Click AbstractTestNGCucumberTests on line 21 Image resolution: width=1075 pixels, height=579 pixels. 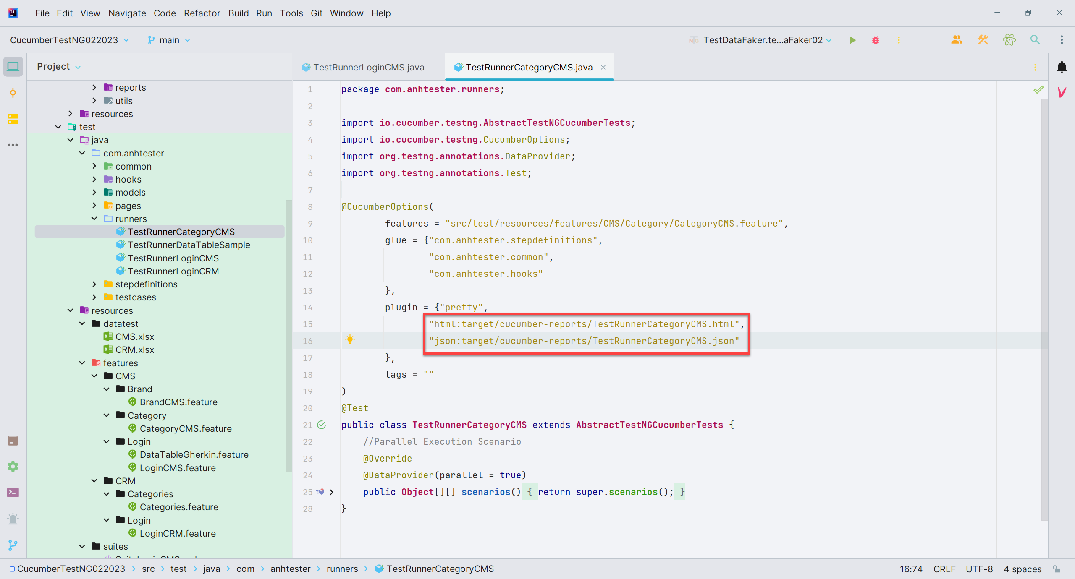650,425
